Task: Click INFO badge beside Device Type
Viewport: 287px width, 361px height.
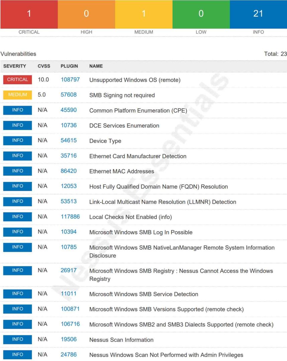Action: (x=18, y=141)
